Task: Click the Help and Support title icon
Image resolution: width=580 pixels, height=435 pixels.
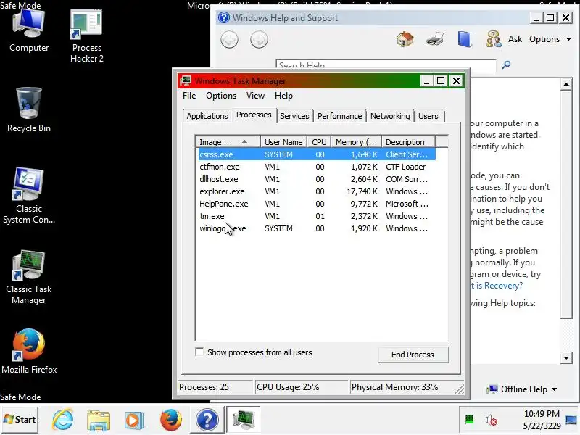Action: 224,17
